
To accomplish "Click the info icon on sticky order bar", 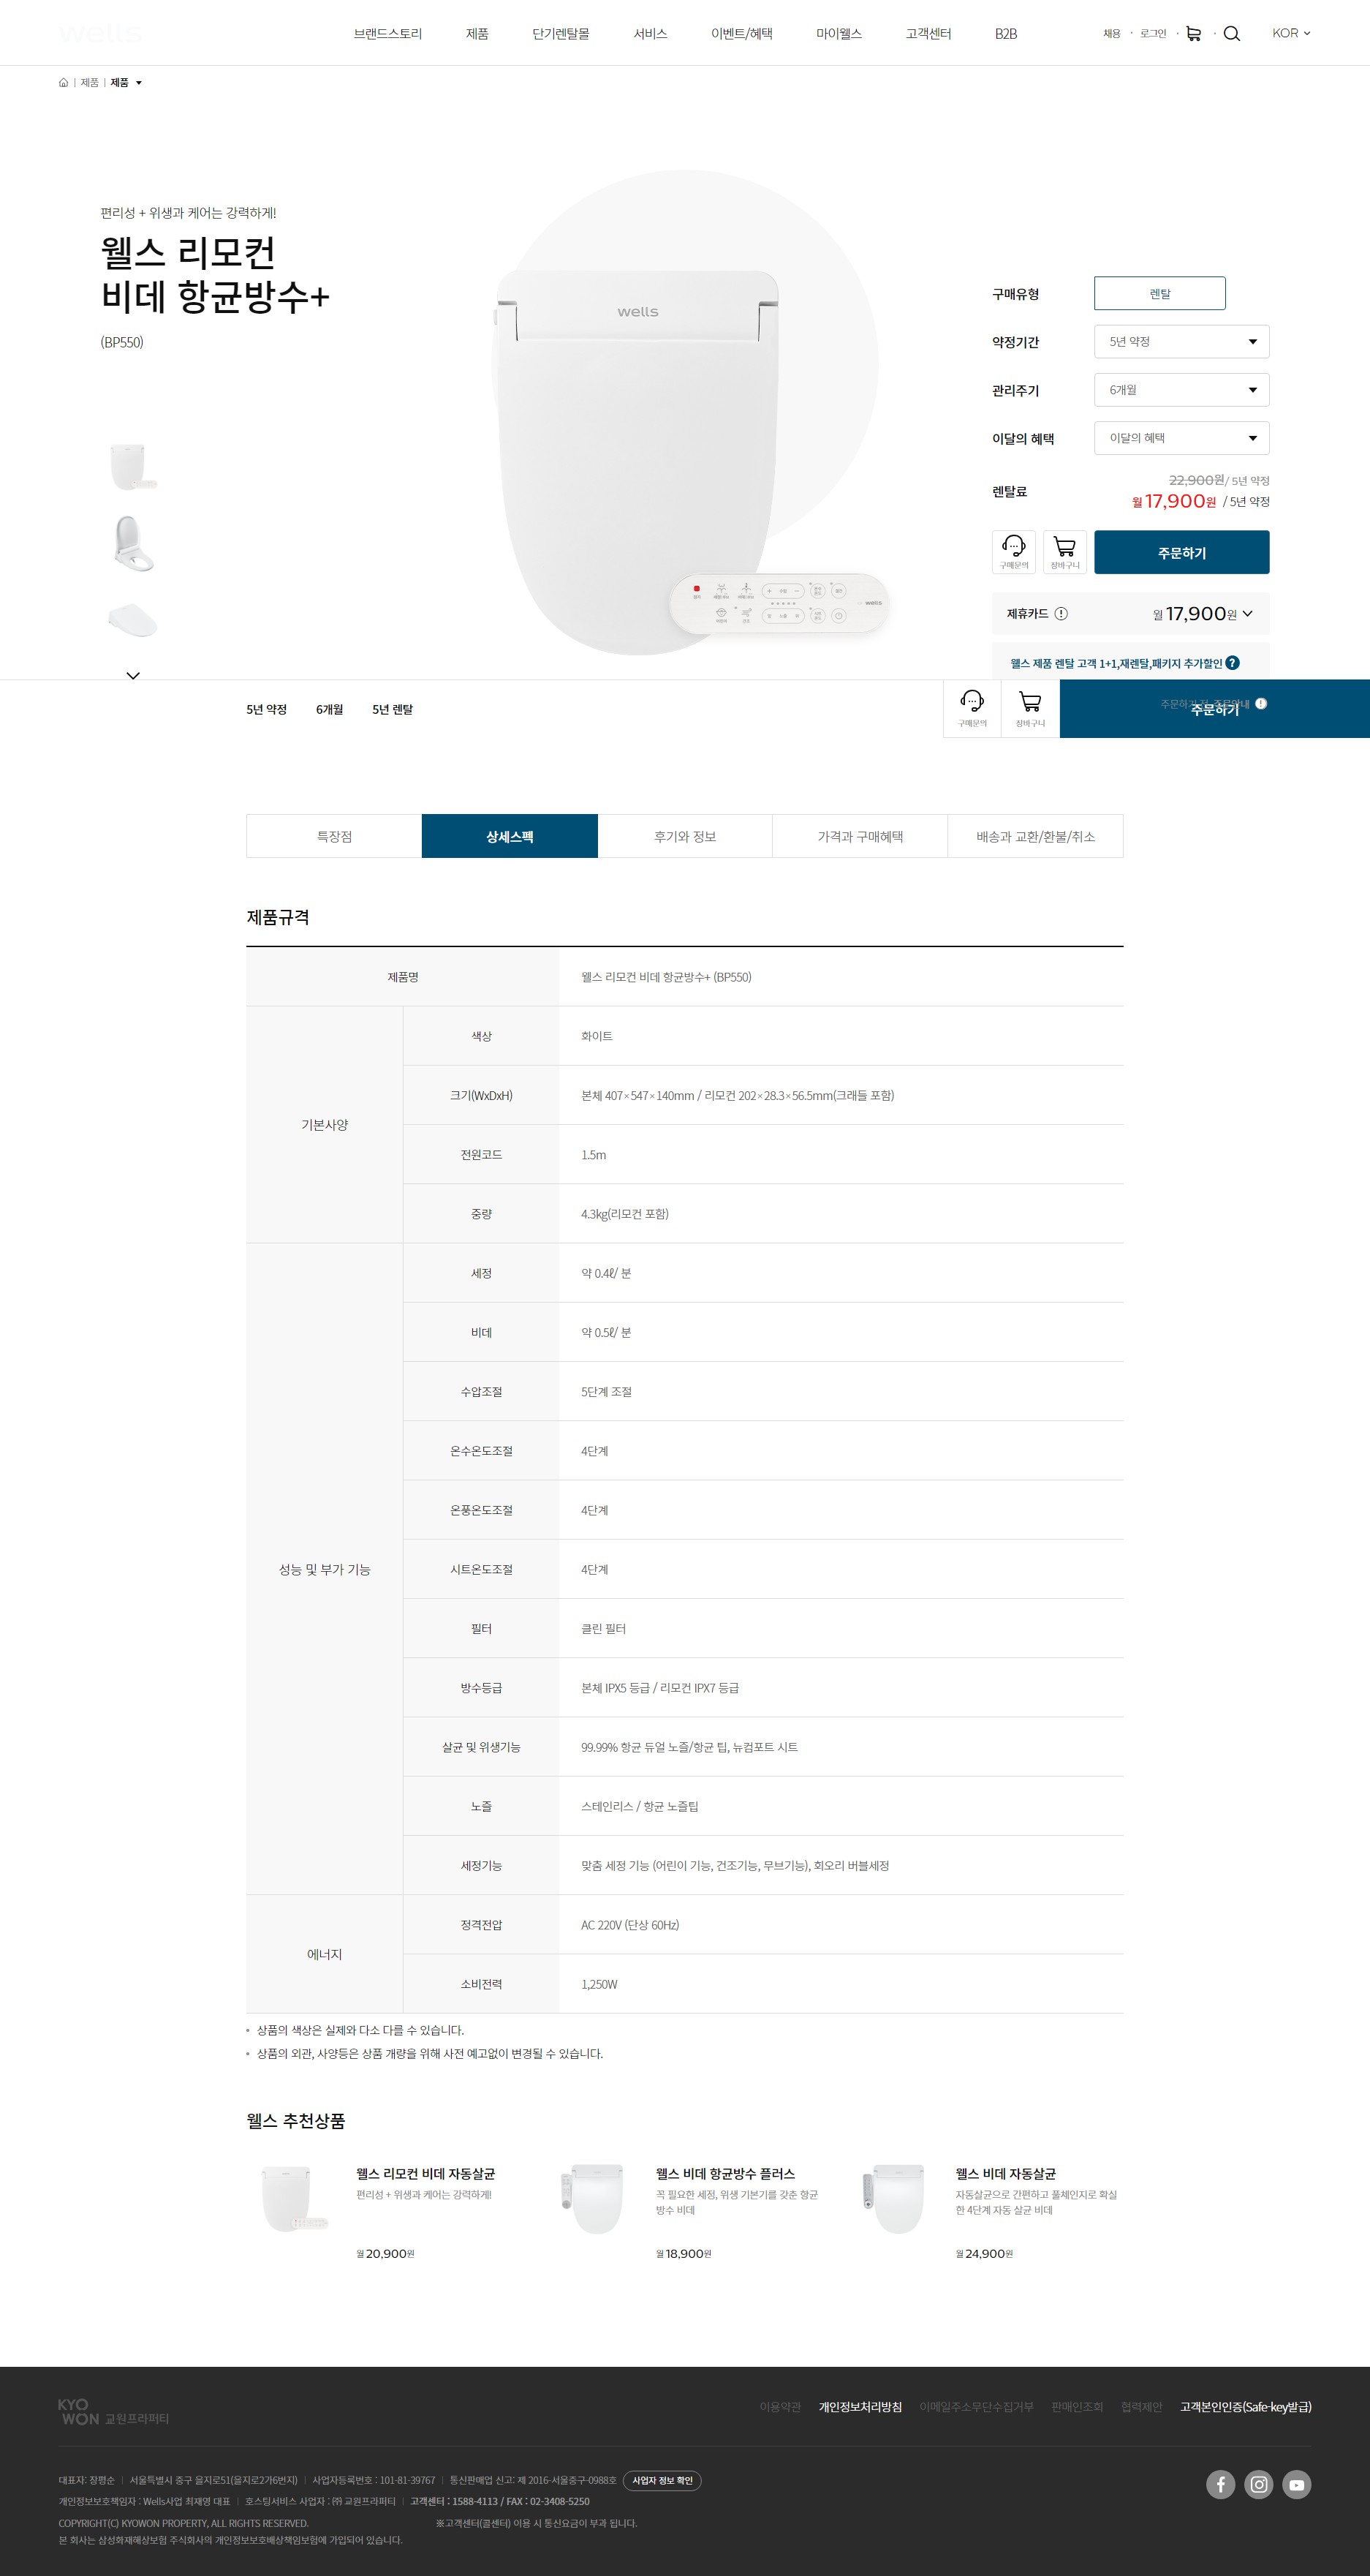I will click(1261, 704).
